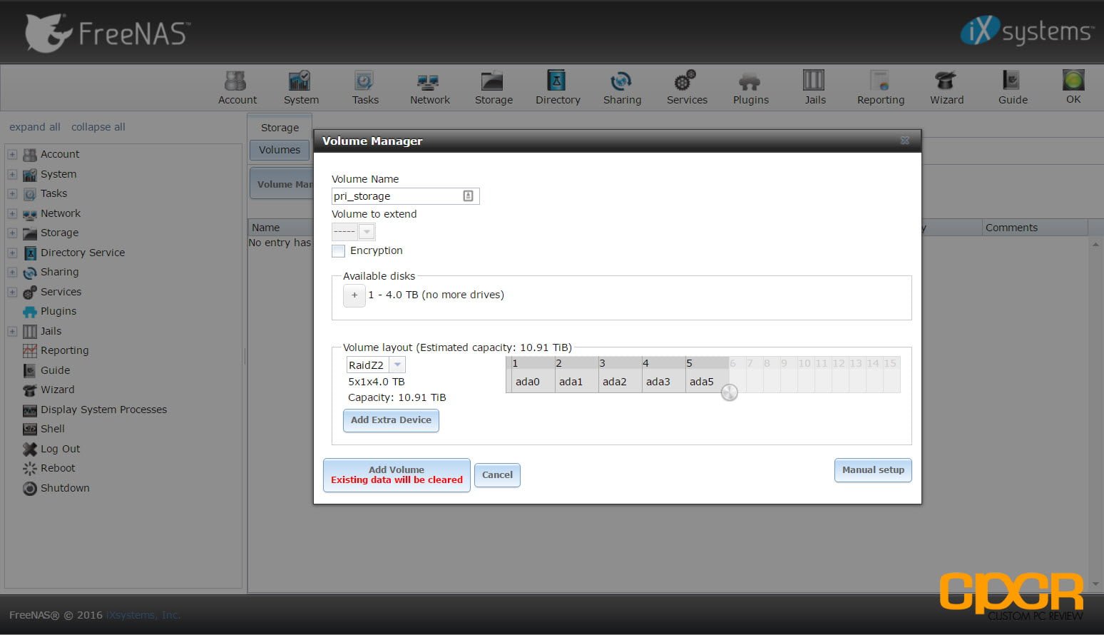1104x635 pixels.
Task: Click the green OK alert status icon
Action: [1073, 87]
